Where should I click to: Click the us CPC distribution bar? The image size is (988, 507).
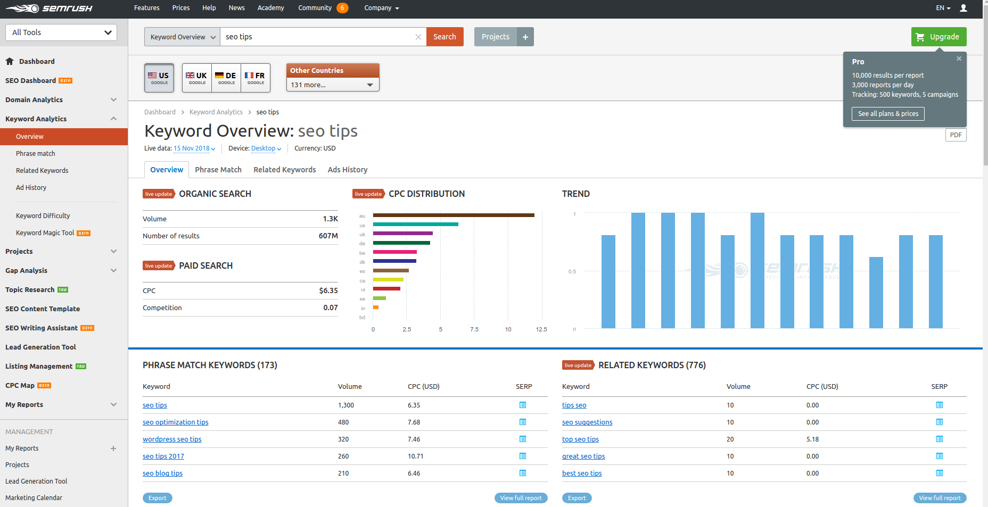click(416, 225)
